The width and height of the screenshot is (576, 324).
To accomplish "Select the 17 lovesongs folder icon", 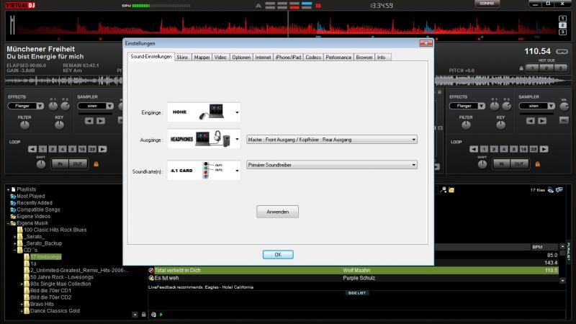I will [x=26, y=256].
